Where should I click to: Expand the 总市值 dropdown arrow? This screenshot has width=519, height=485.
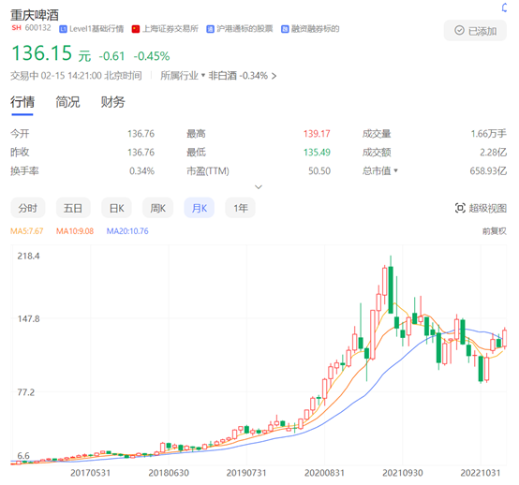tap(395, 170)
